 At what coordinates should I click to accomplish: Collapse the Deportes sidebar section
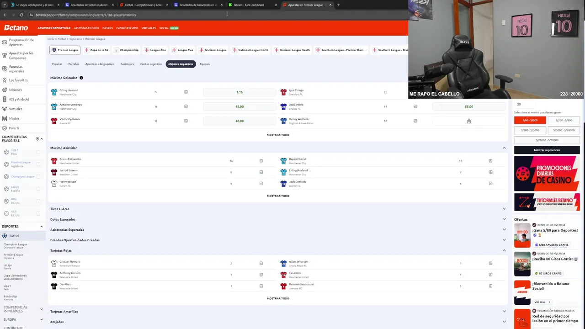(41, 226)
